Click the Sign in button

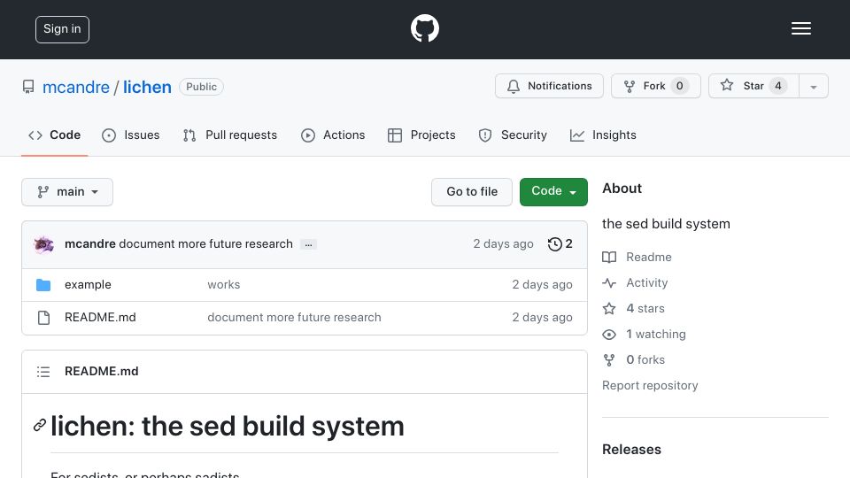pyautogui.click(x=62, y=29)
